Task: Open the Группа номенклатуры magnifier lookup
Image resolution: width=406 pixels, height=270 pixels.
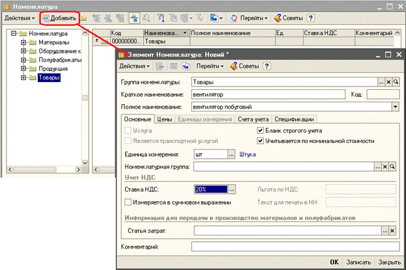Action: 395,83
